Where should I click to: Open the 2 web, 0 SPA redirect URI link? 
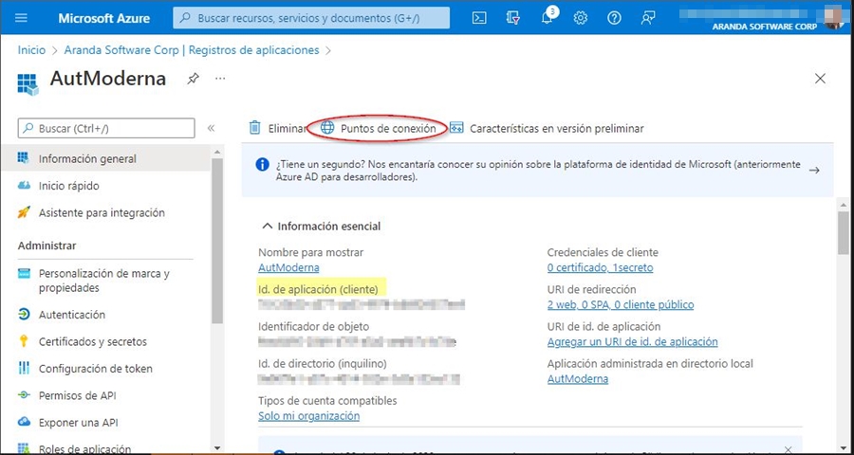coord(621,305)
